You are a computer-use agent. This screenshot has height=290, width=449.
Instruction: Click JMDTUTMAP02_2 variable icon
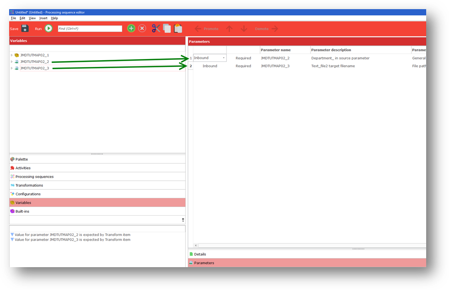[17, 61]
